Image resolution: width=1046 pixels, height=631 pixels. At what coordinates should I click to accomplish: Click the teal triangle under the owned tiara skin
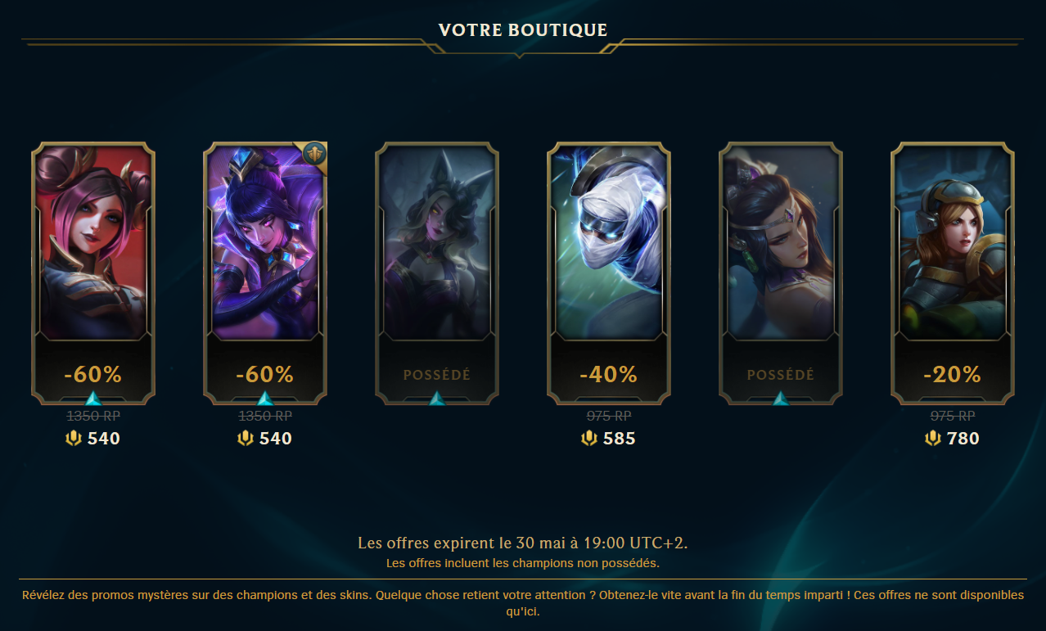(781, 399)
